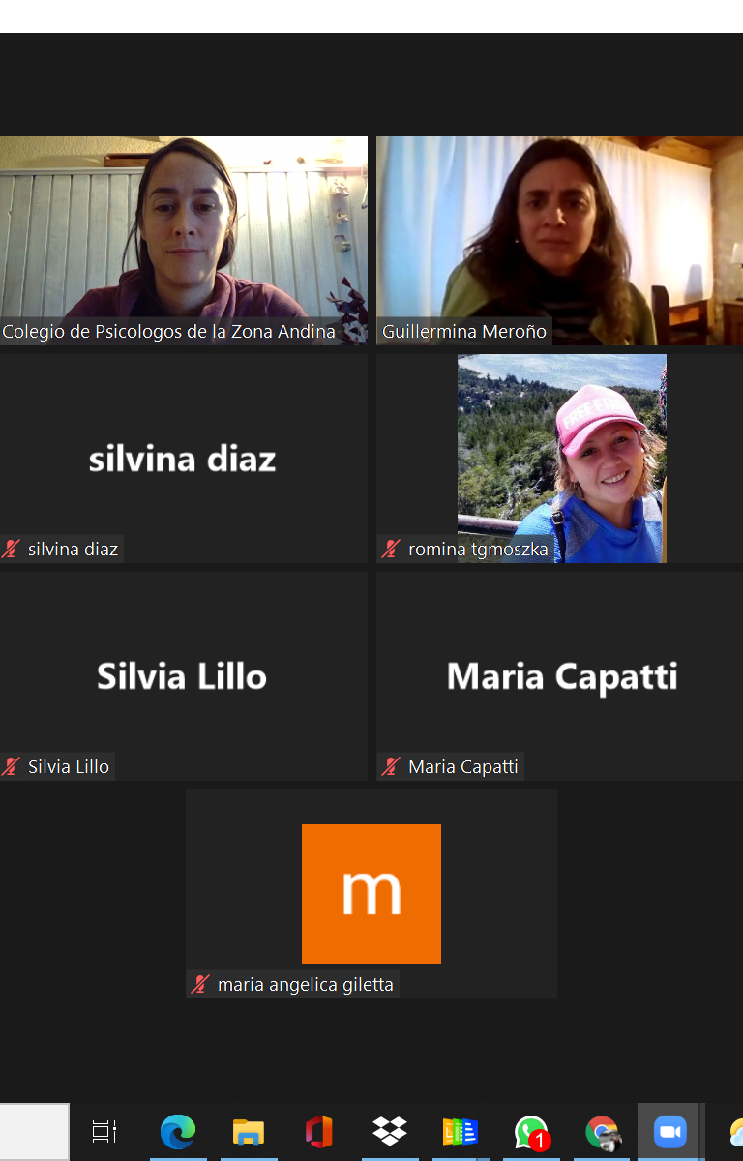Viewport: 743px width, 1161px height.
Task: Click the orange 'm' avatar tile
Action: point(371,894)
